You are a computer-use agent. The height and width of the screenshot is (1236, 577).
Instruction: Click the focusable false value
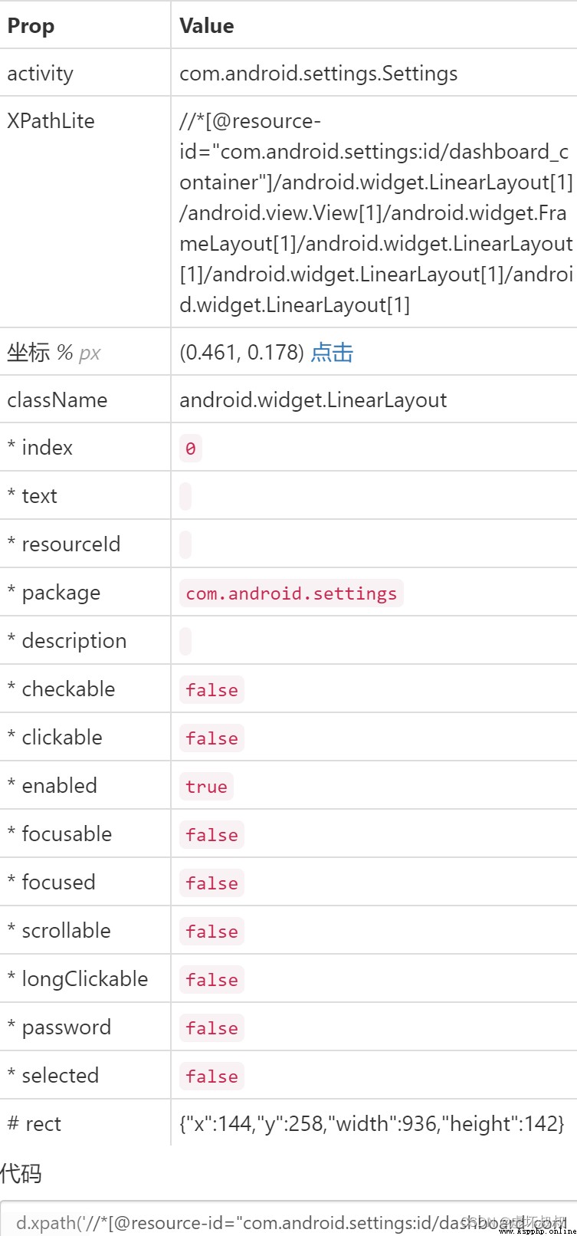211,834
